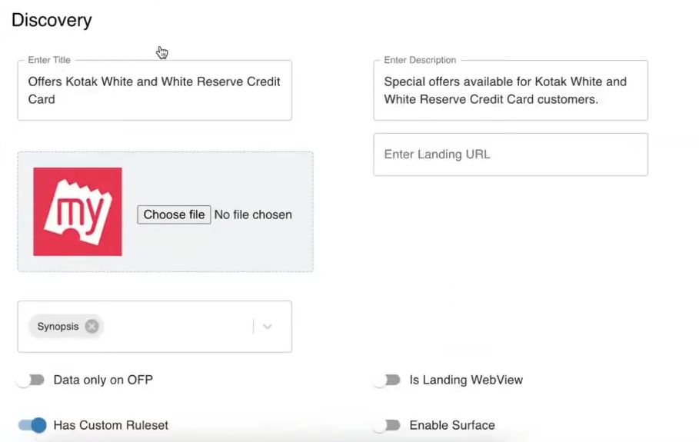
Task: Click inside the Enter Title field
Action: 154,90
